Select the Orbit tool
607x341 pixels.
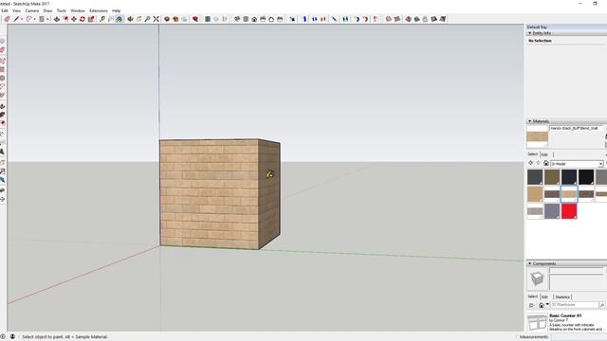tap(130, 19)
